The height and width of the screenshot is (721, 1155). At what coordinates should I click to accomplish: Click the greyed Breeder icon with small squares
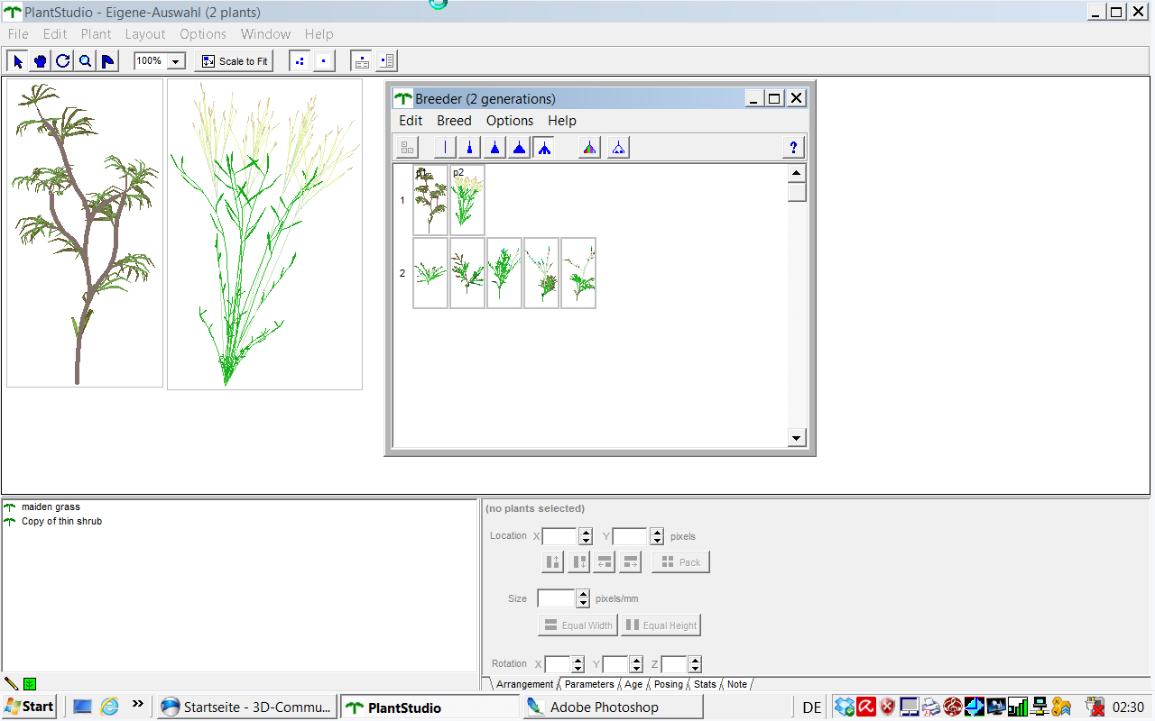(x=408, y=148)
